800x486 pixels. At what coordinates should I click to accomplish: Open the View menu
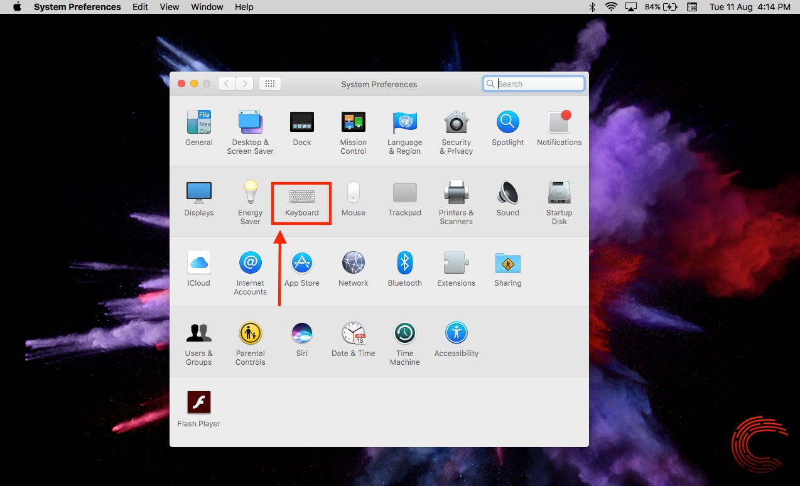click(170, 7)
